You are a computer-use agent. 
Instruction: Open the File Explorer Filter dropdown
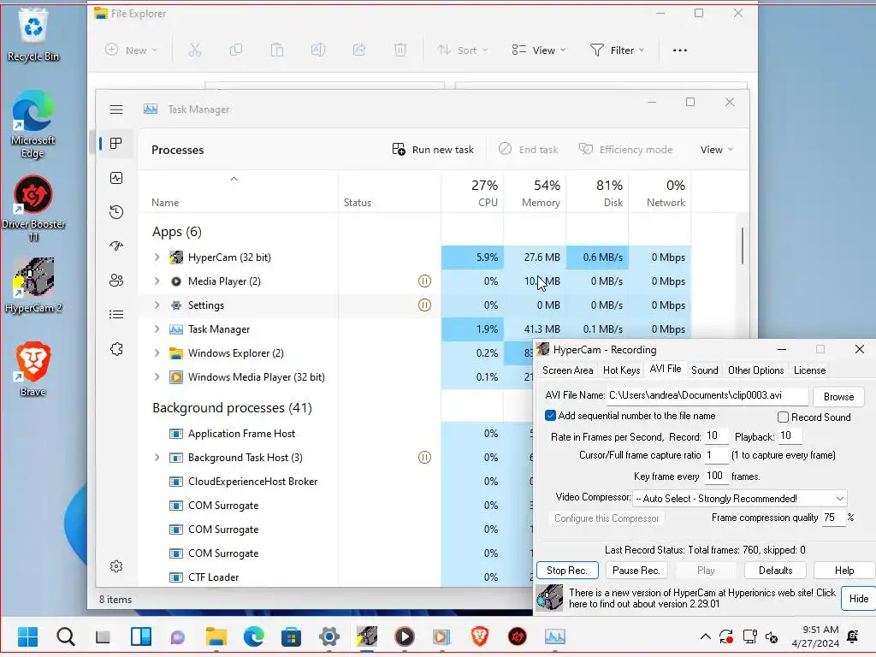coord(618,50)
